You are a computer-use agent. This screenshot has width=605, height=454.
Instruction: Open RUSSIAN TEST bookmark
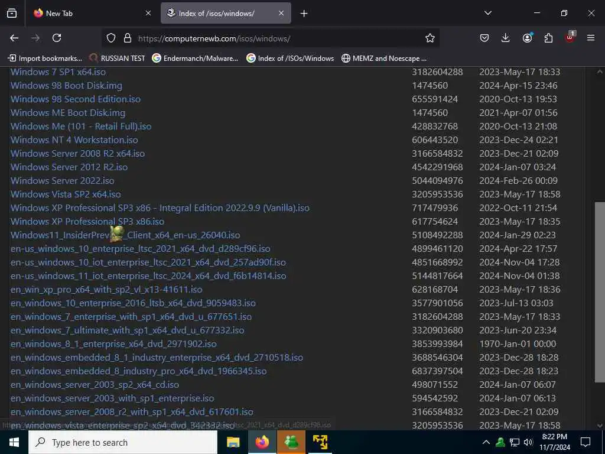pos(117,59)
